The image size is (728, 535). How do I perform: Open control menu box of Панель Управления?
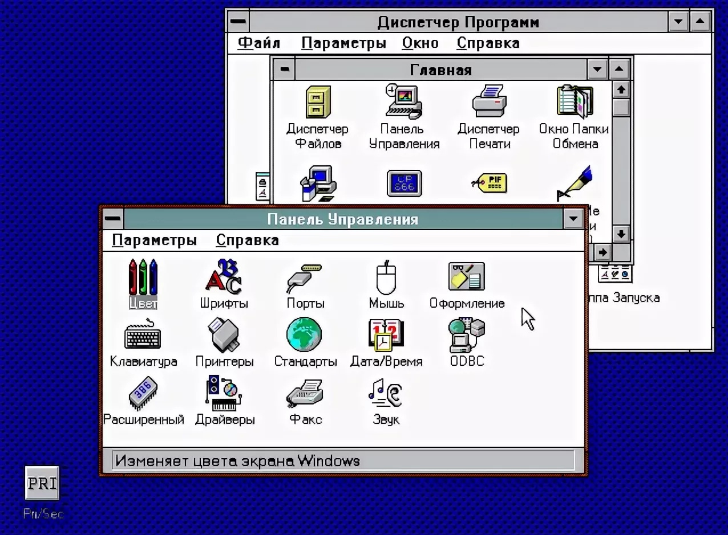coord(113,219)
